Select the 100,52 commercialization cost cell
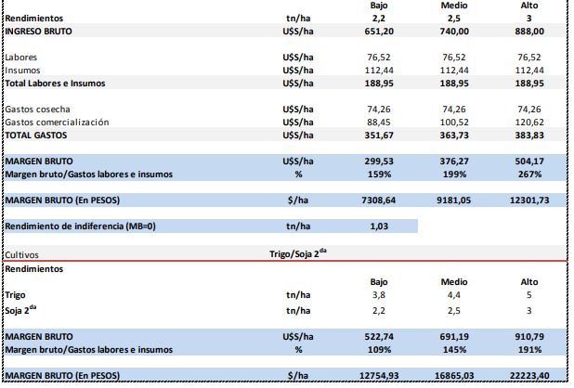Screen dimensions: 574x388 click(x=454, y=122)
